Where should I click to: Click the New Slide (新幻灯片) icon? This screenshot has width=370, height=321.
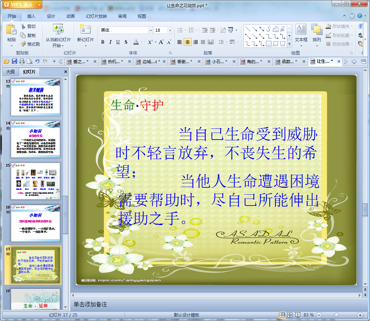pos(85,30)
